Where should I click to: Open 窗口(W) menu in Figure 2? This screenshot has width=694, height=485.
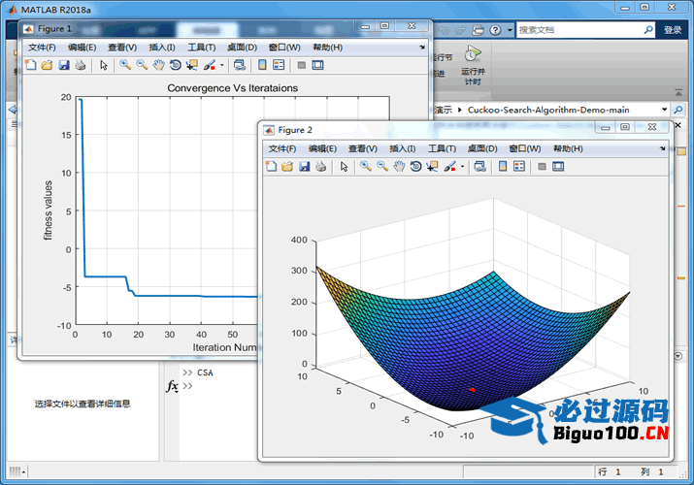525,148
